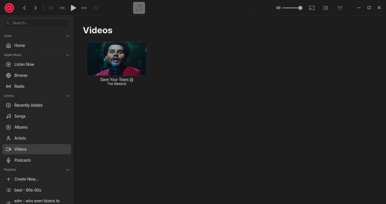Open the lyrics panel

tap(340, 8)
